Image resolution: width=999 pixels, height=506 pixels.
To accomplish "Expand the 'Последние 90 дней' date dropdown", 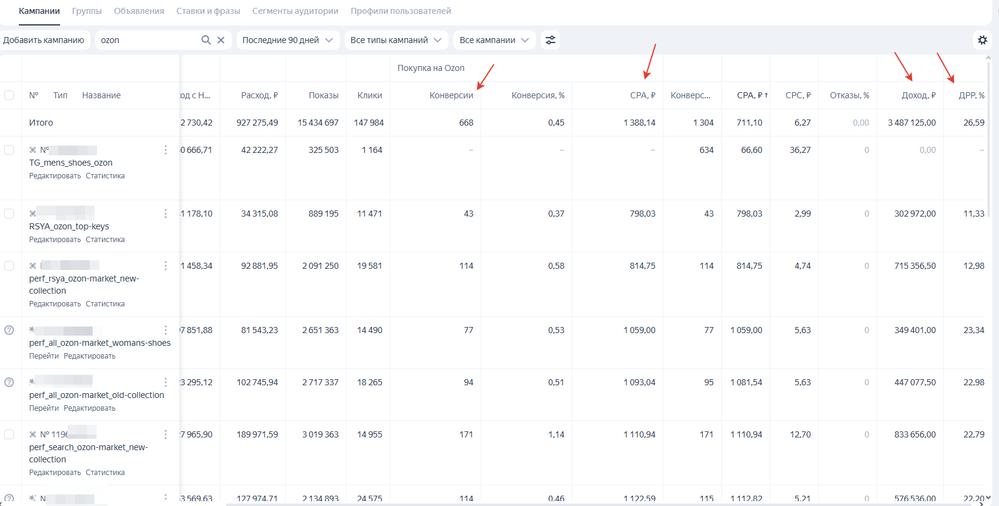I will (288, 40).
